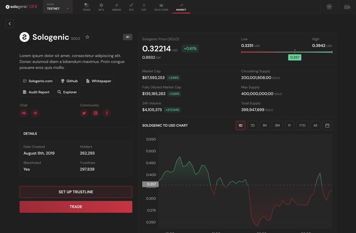
Task: Click the Holders count 262,293
Action: pos(87,153)
